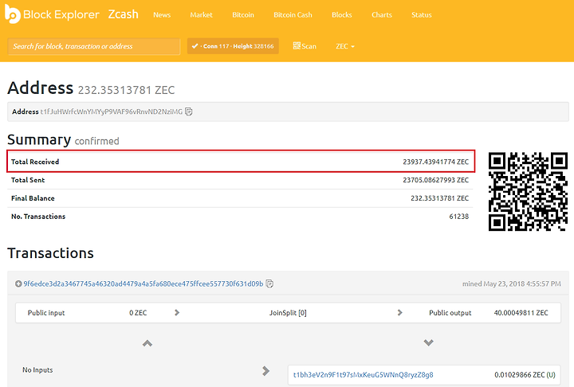Click the Final Balance label
The width and height of the screenshot is (574, 387).
[x=33, y=198]
